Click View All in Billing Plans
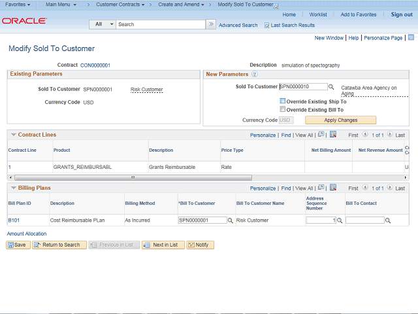418x314 pixels. (304, 188)
